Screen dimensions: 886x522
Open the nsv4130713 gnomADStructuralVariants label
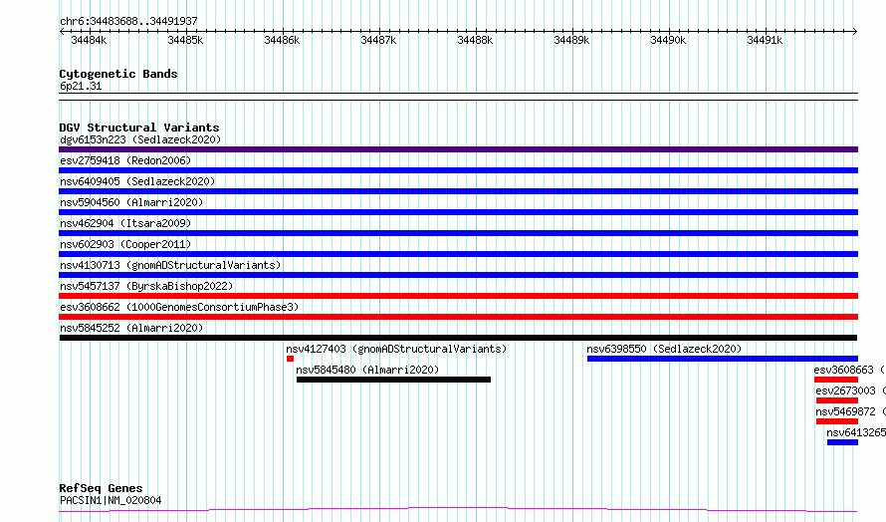170,265
